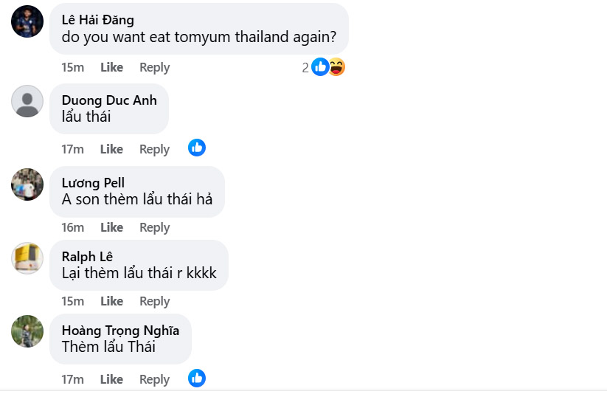Like Lê Hải Đăng's tomyum comment
The width and height of the screenshot is (607, 394).
pyautogui.click(x=111, y=67)
